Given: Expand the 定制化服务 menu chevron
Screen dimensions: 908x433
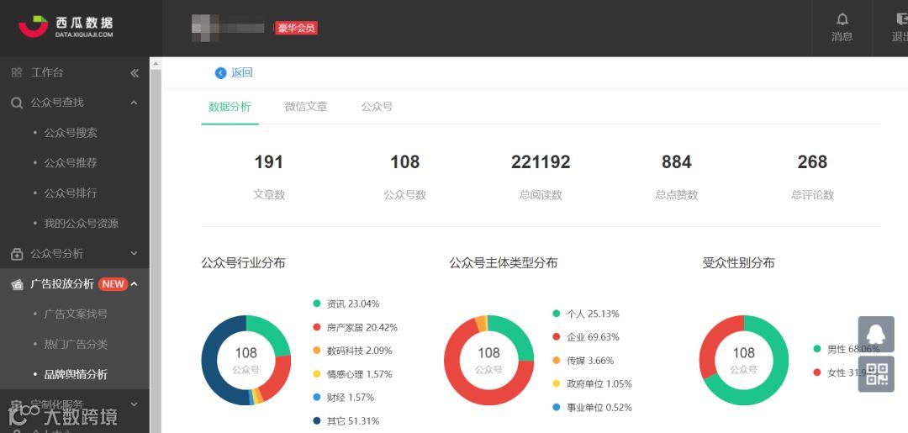Looking at the screenshot, I should pos(134,404).
